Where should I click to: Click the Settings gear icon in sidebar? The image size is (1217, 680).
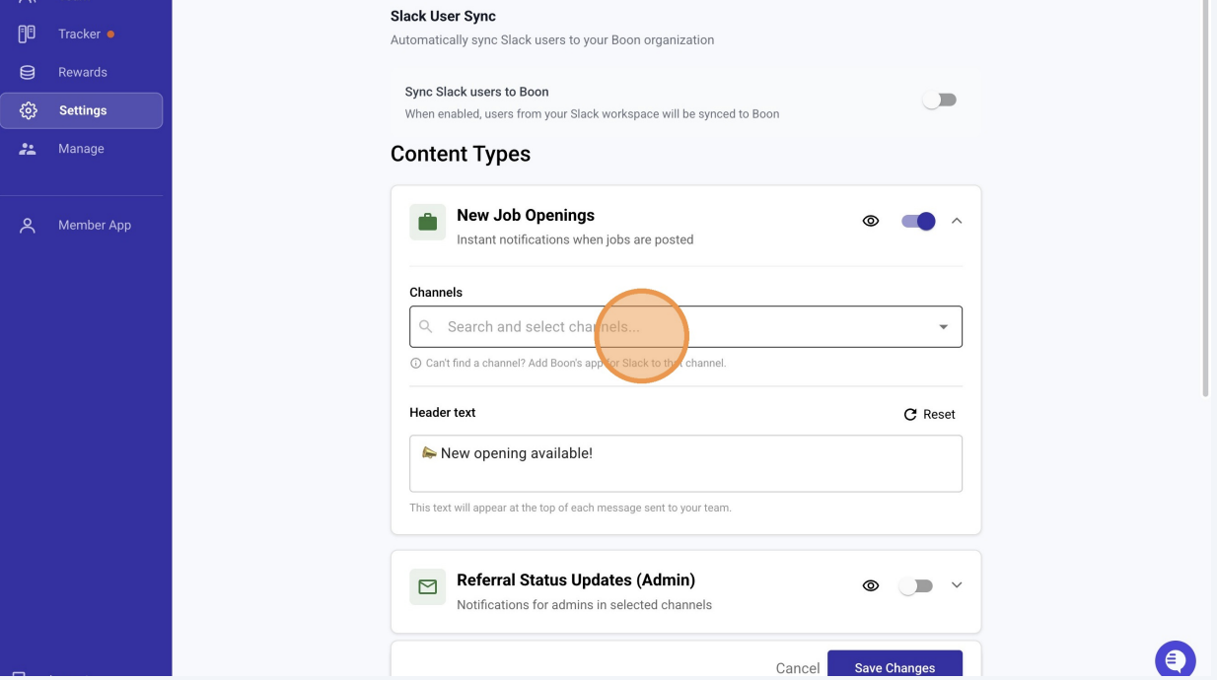tap(28, 110)
